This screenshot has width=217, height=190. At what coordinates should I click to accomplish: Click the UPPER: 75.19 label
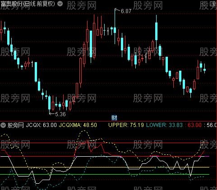(126, 125)
